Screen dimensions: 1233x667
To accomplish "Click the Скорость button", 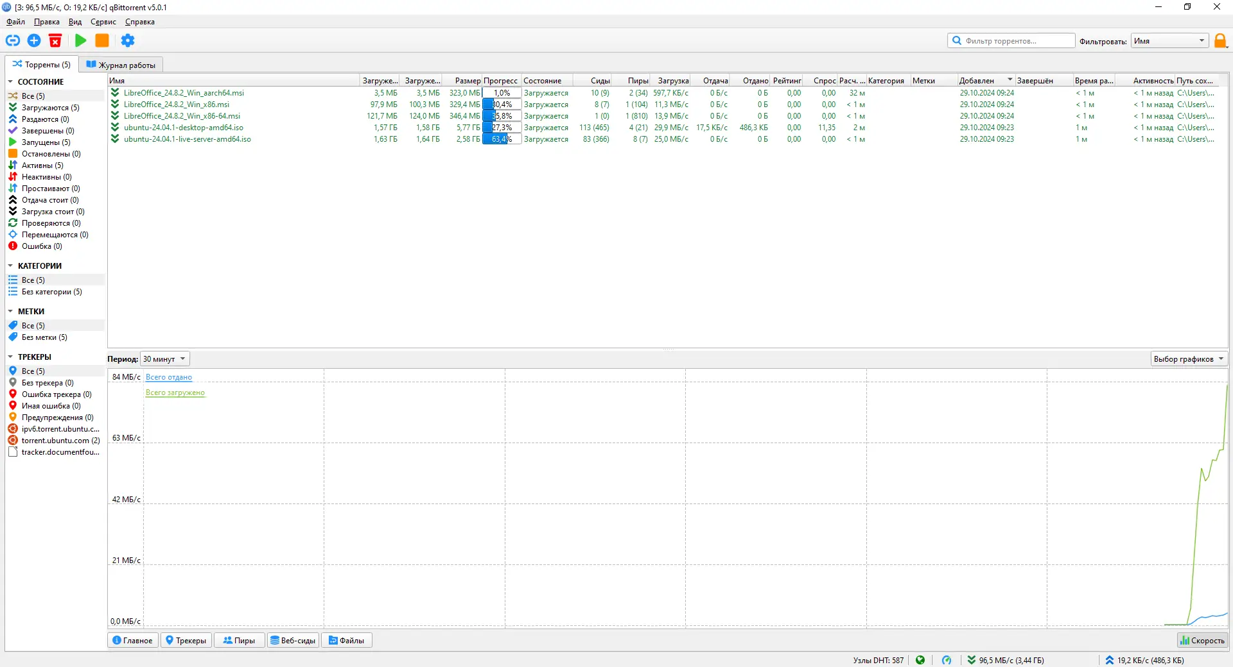I will [x=1202, y=640].
